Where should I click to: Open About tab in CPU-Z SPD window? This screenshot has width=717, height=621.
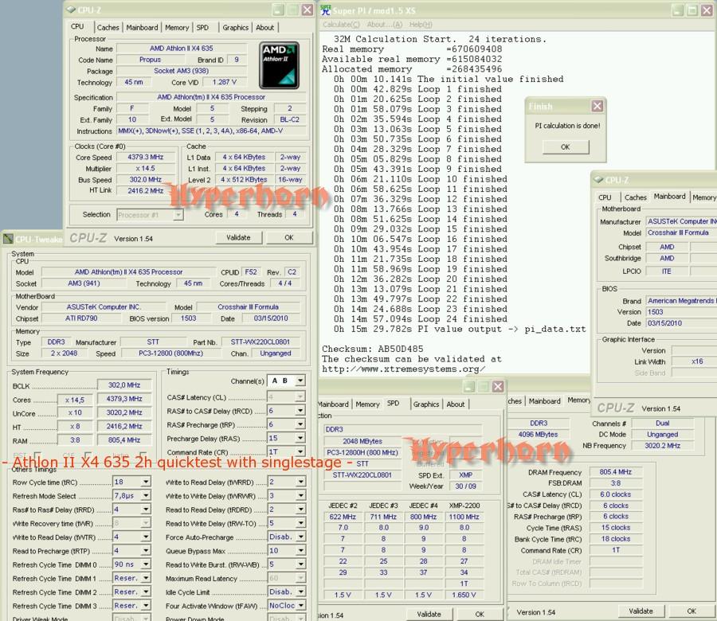coord(456,404)
